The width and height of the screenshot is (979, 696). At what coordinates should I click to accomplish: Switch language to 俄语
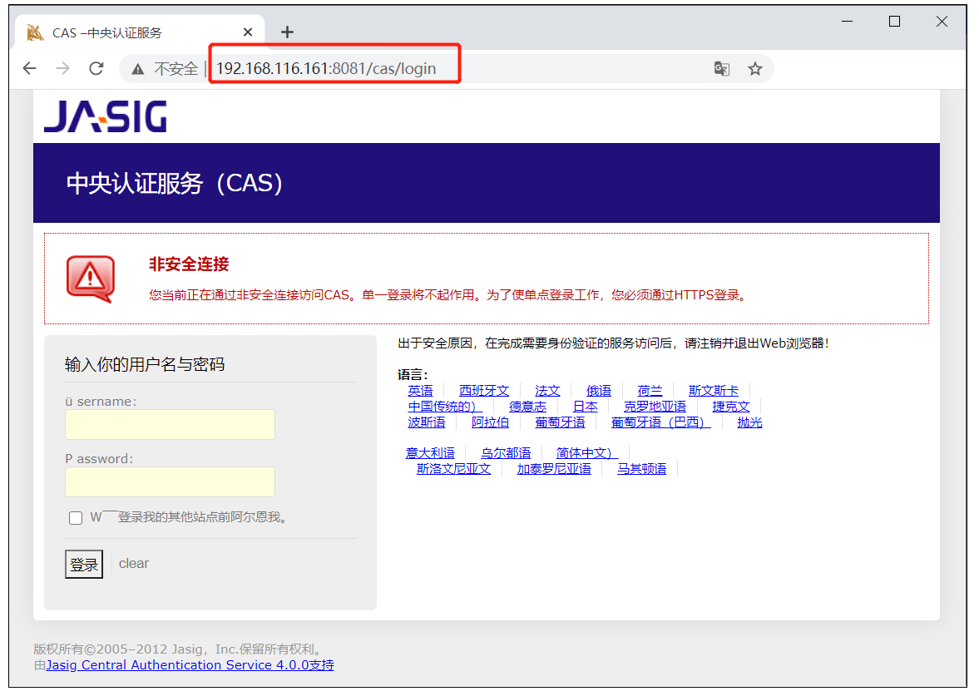tap(599, 391)
